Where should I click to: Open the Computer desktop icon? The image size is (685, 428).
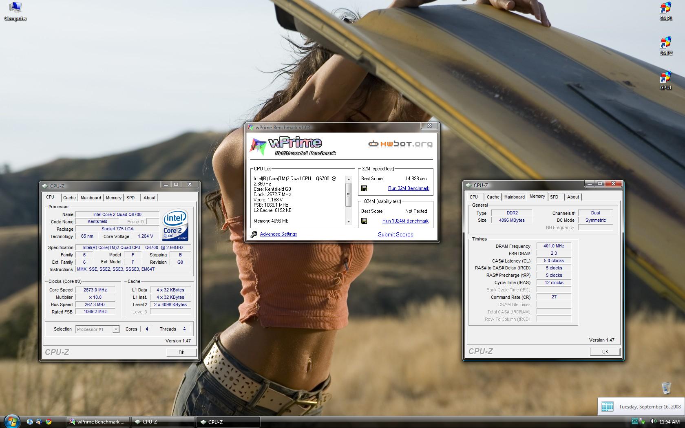(15, 11)
